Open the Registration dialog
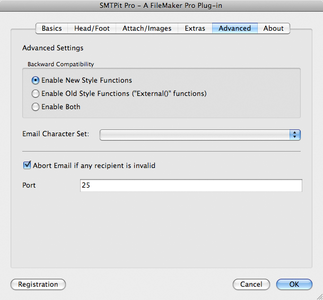Screen dimensions: 323x300 click(38, 284)
